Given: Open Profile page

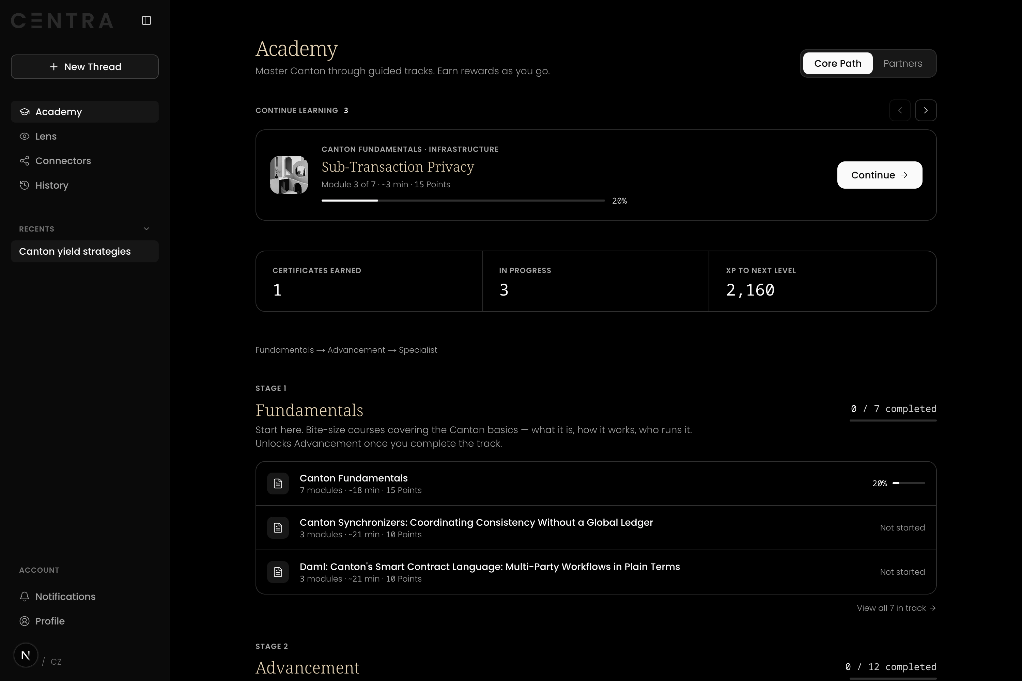Looking at the screenshot, I should click(85, 621).
